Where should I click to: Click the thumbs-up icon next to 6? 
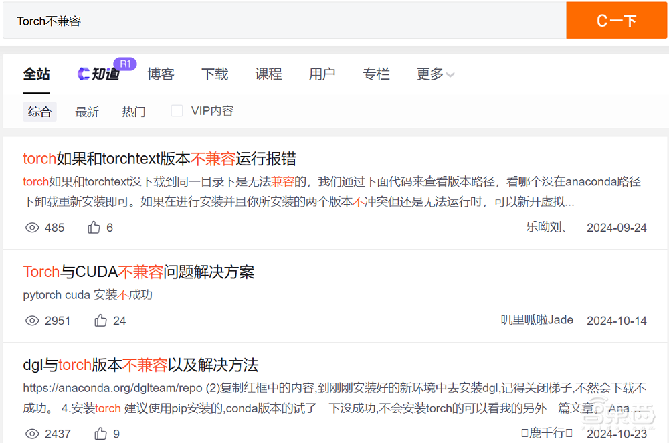pyautogui.click(x=94, y=228)
